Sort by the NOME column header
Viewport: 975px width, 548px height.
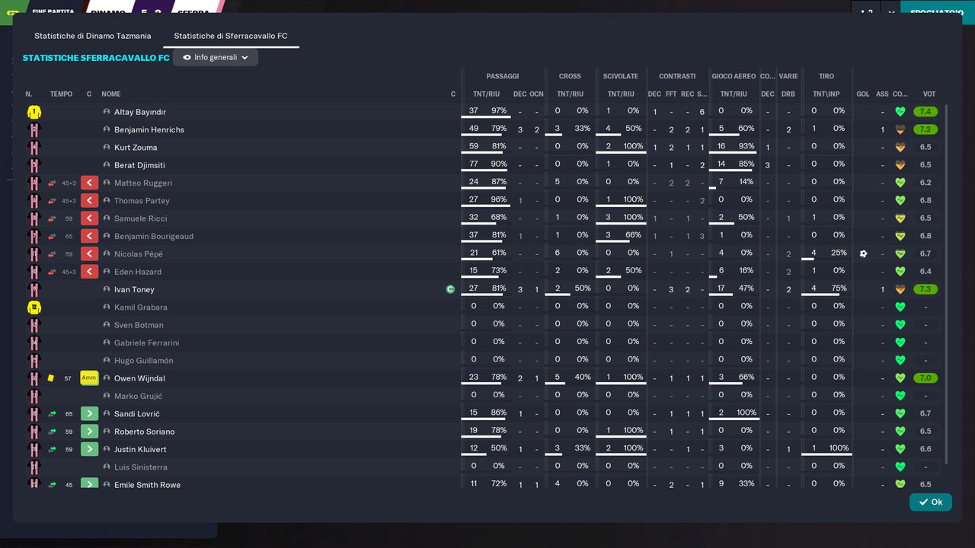(x=111, y=94)
